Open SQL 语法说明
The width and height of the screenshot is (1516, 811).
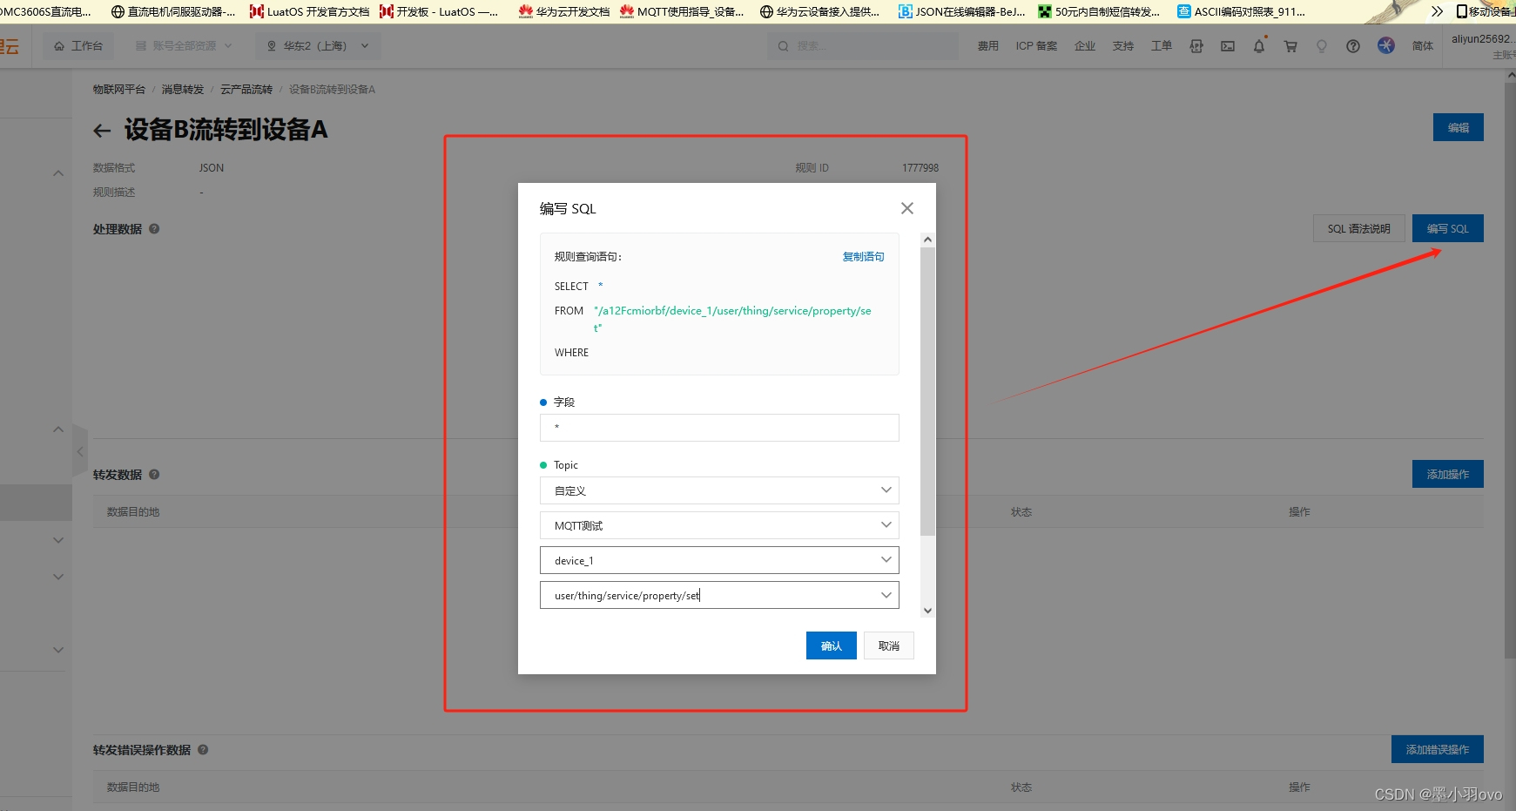pos(1358,228)
